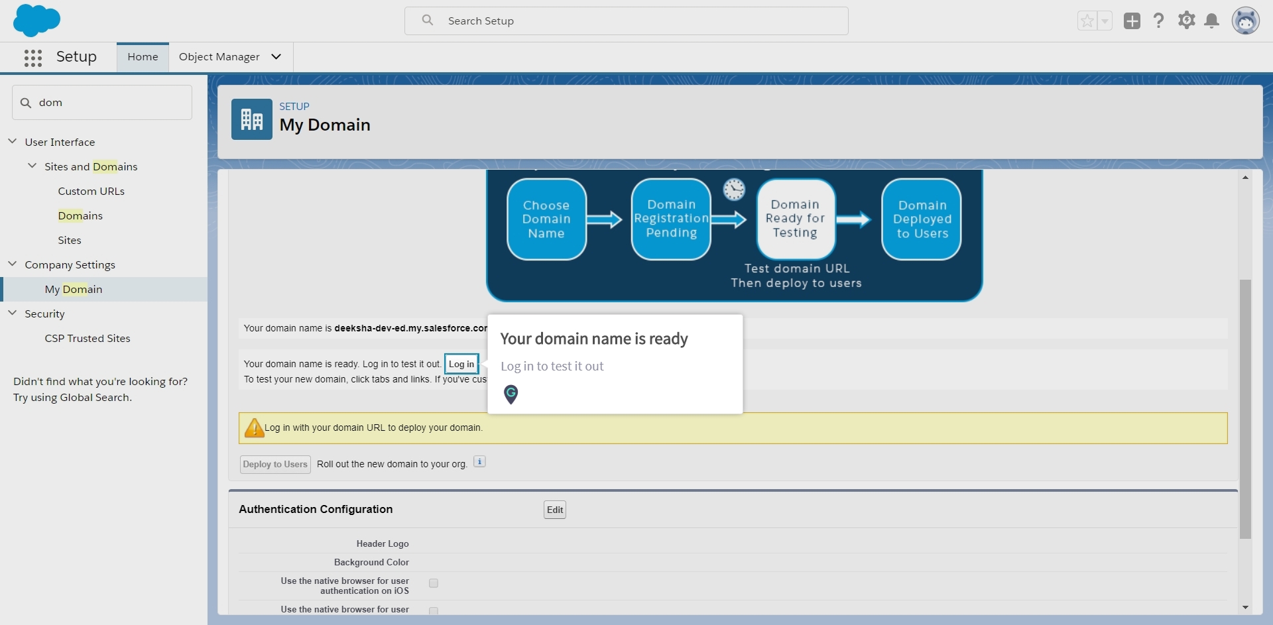Open Custom URLs in the sidebar
This screenshot has height=625, width=1273.
tap(91, 191)
